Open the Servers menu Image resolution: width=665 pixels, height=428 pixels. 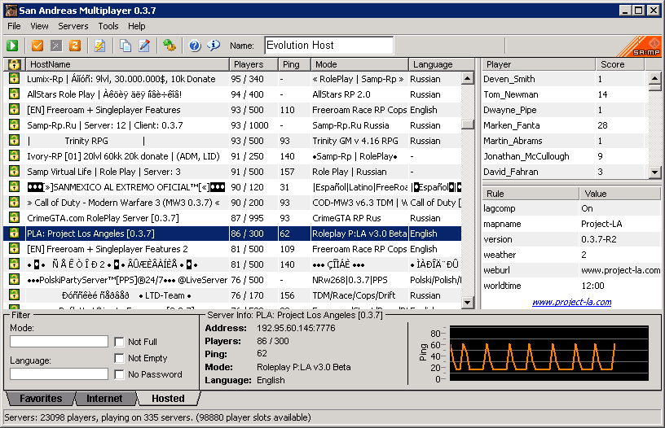coord(73,26)
